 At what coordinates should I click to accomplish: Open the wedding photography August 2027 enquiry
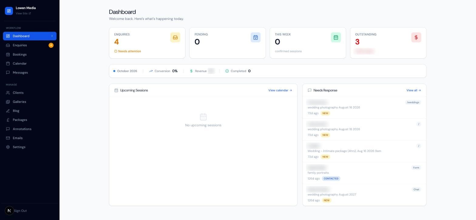pyautogui.click(x=364, y=195)
